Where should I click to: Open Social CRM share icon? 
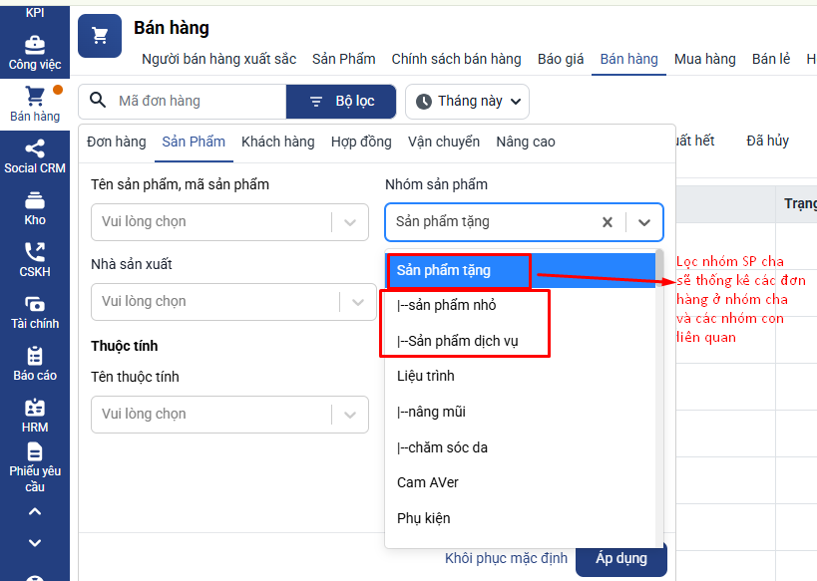click(x=35, y=149)
